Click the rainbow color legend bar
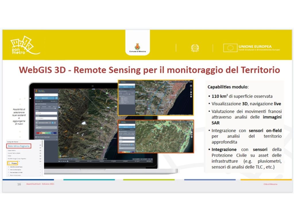 pyautogui.click(x=46, y=133)
